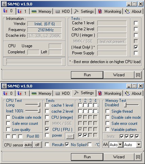Open first AA Auto dropdown
The width and height of the screenshot is (145, 164).
pyautogui.click(x=120, y=144)
